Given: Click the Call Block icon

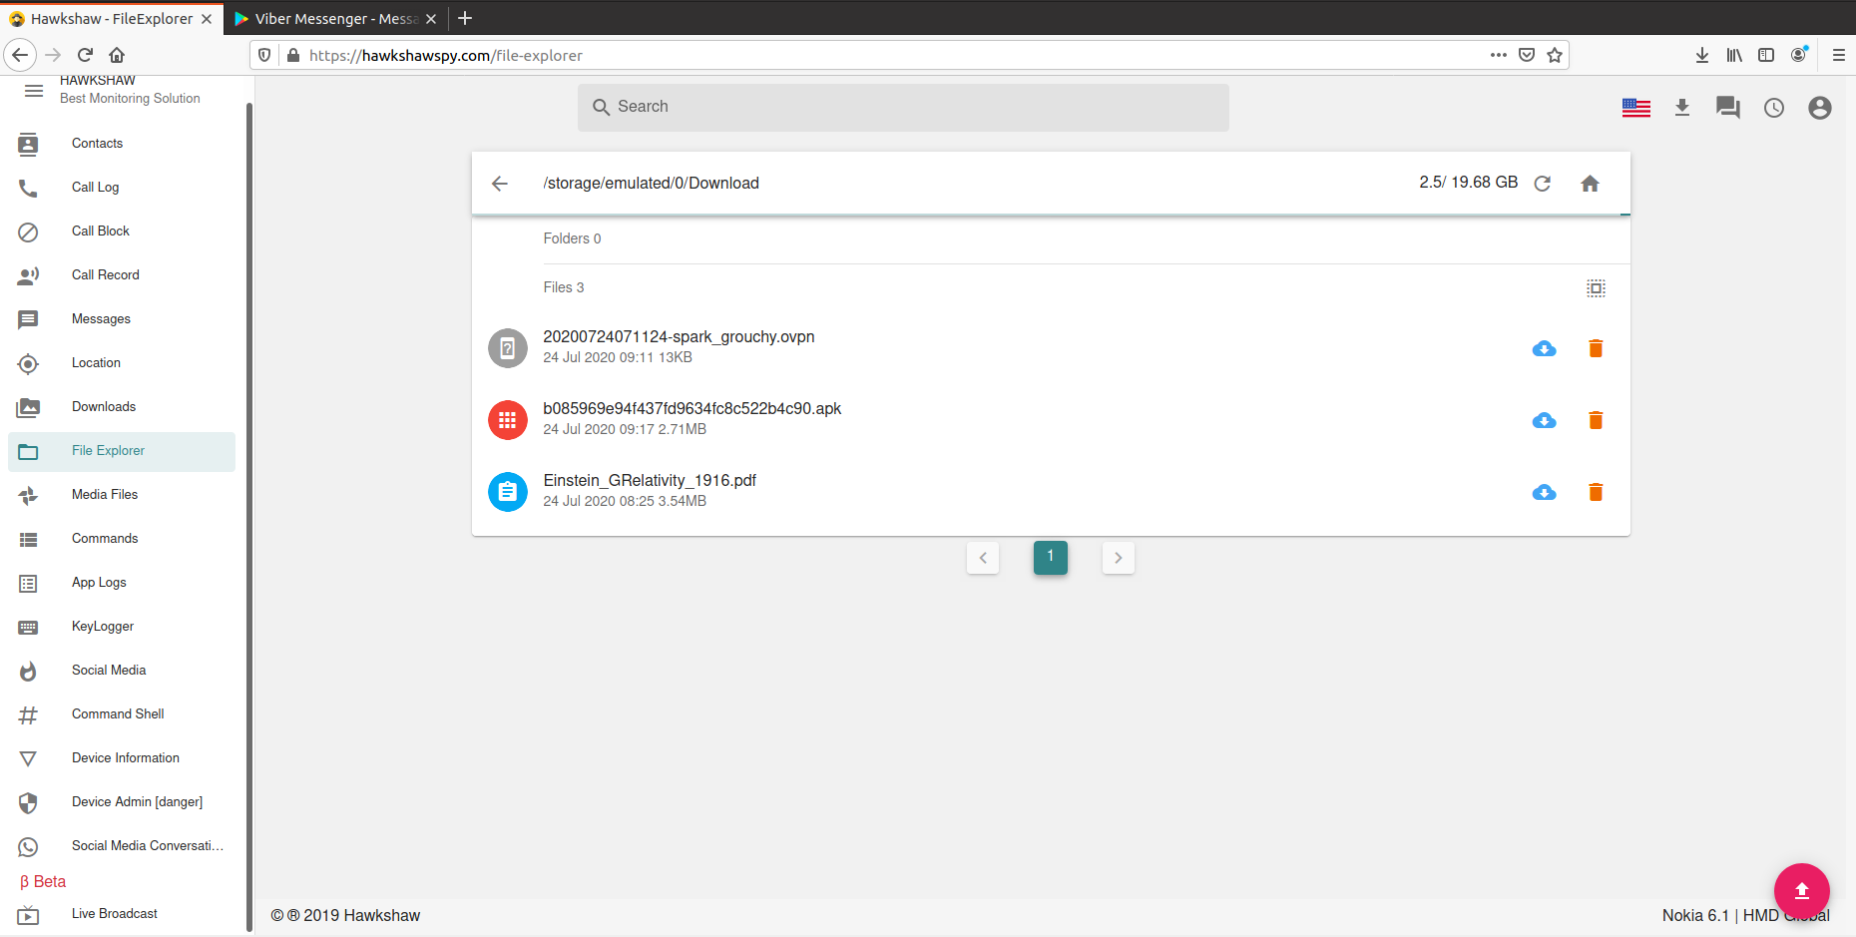Looking at the screenshot, I should [x=28, y=232].
